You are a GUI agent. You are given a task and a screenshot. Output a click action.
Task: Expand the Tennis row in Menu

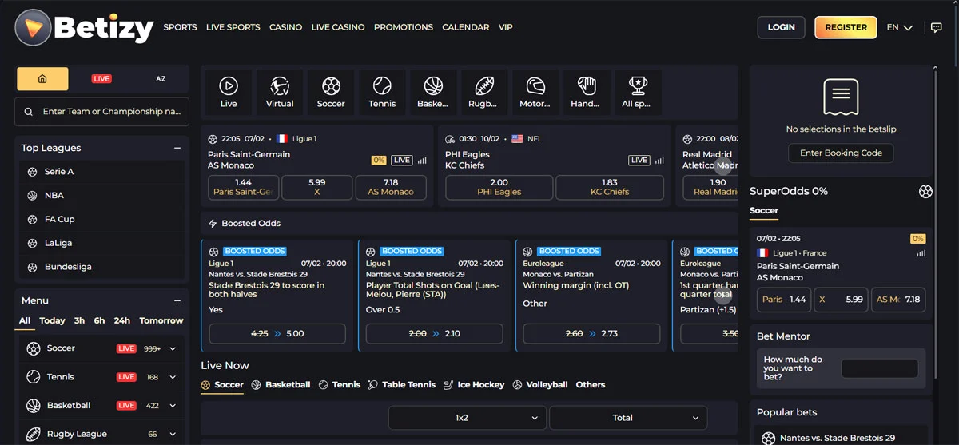point(173,377)
